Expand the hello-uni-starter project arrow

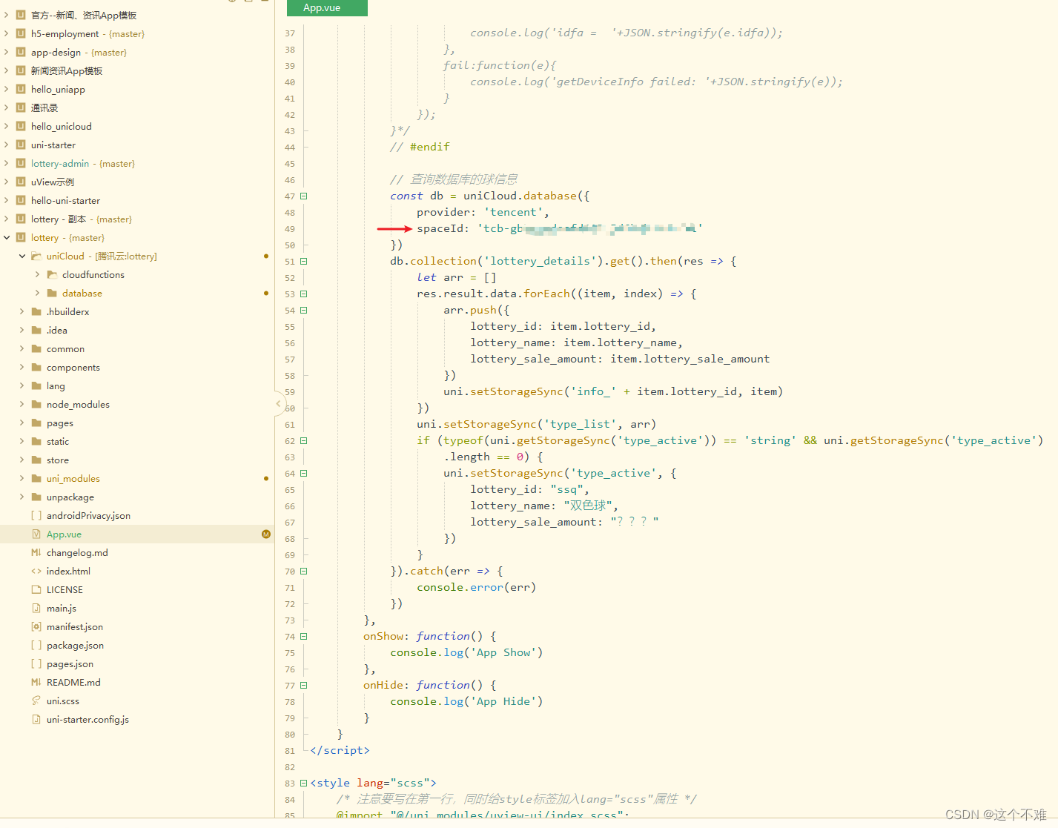7,200
